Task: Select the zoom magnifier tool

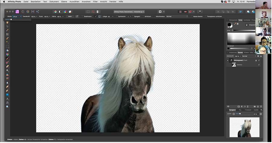Action: coord(7,107)
